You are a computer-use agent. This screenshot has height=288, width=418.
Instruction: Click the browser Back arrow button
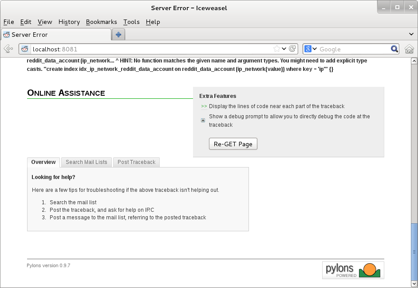[8, 49]
